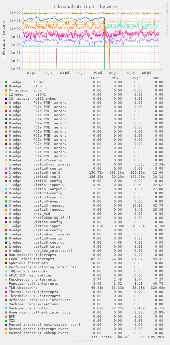Click the color swatch beside xhci_hcd
Screen dimensions: 170x345
pos(6,214)
